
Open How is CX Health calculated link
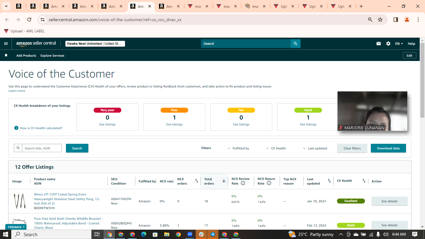click(41, 128)
